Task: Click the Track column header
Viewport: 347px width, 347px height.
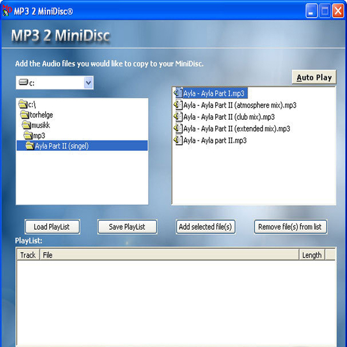Action: [28, 255]
